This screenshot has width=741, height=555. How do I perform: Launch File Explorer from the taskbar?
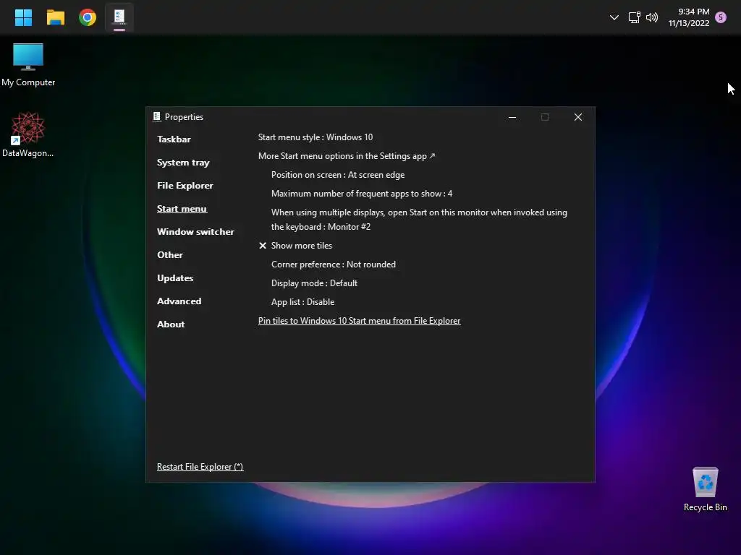coord(55,17)
